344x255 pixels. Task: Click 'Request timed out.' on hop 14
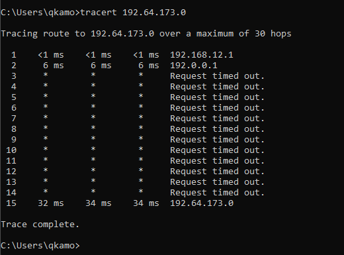click(217, 193)
